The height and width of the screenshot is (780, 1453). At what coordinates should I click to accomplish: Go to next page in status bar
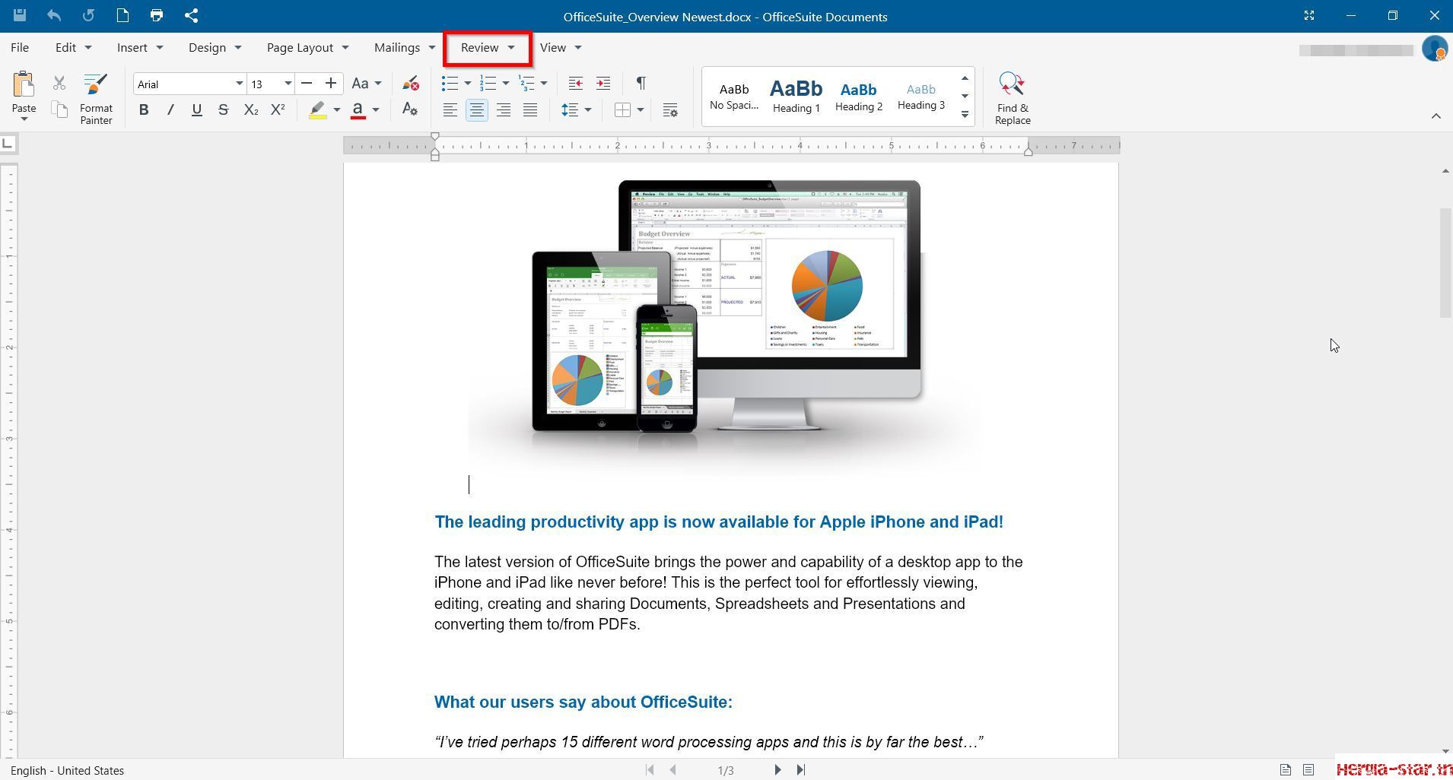click(x=777, y=770)
